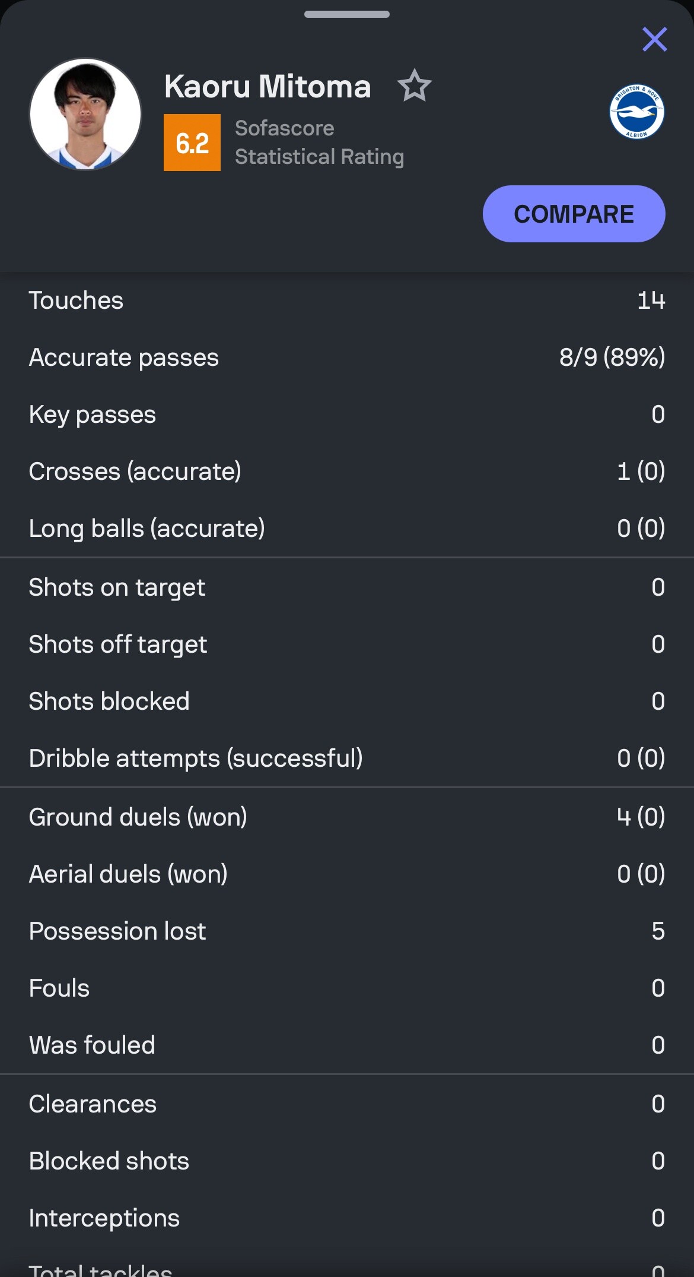Tap the Key passes row
Image resolution: width=694 pixels, height=1277 pixels.
pyautogui.click(x=347, y=415)
